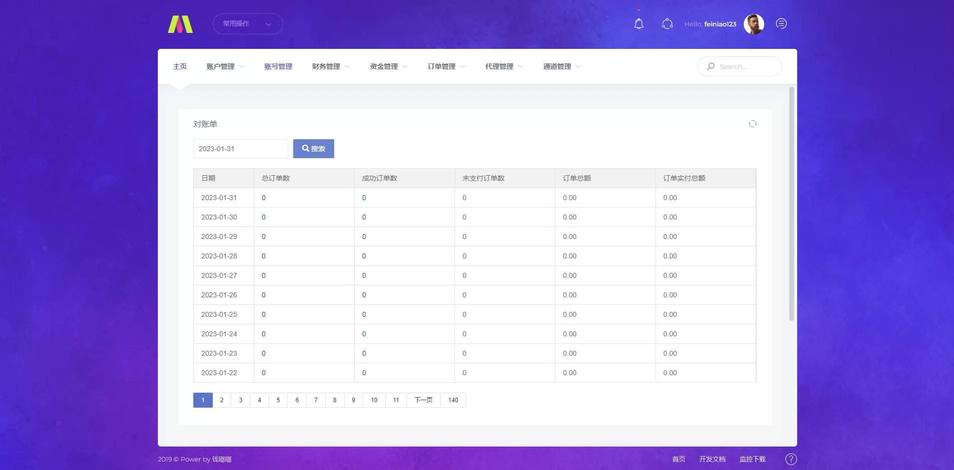Screen dimensions: 954x470
Task: Click the notification bell icon
Action: pyautogui.click(x=638, y=24)
